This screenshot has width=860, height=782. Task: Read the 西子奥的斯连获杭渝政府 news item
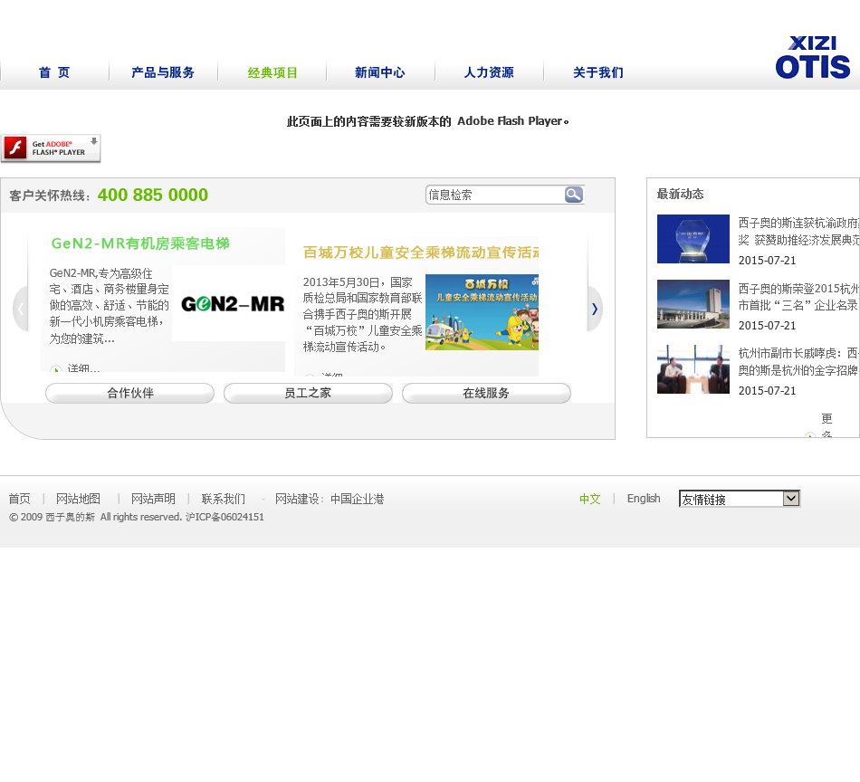pos(798,232)
